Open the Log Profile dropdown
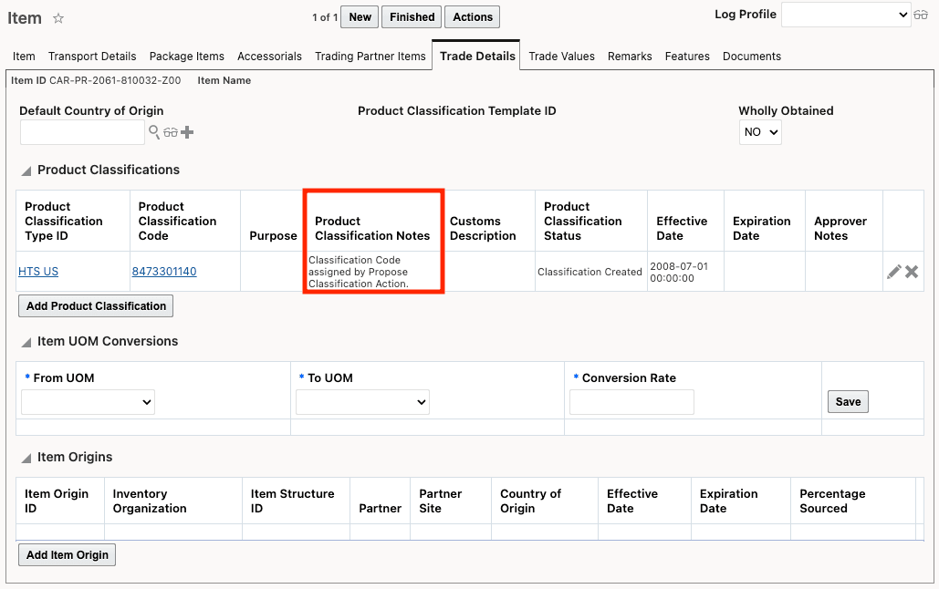 [845, 15]
